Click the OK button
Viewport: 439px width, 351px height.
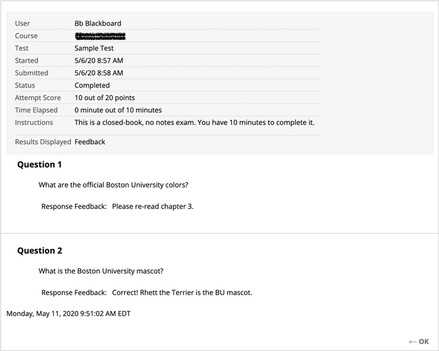point(423,341)
